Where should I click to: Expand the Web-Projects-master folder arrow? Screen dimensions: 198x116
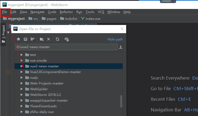click(x=22, y=83)
